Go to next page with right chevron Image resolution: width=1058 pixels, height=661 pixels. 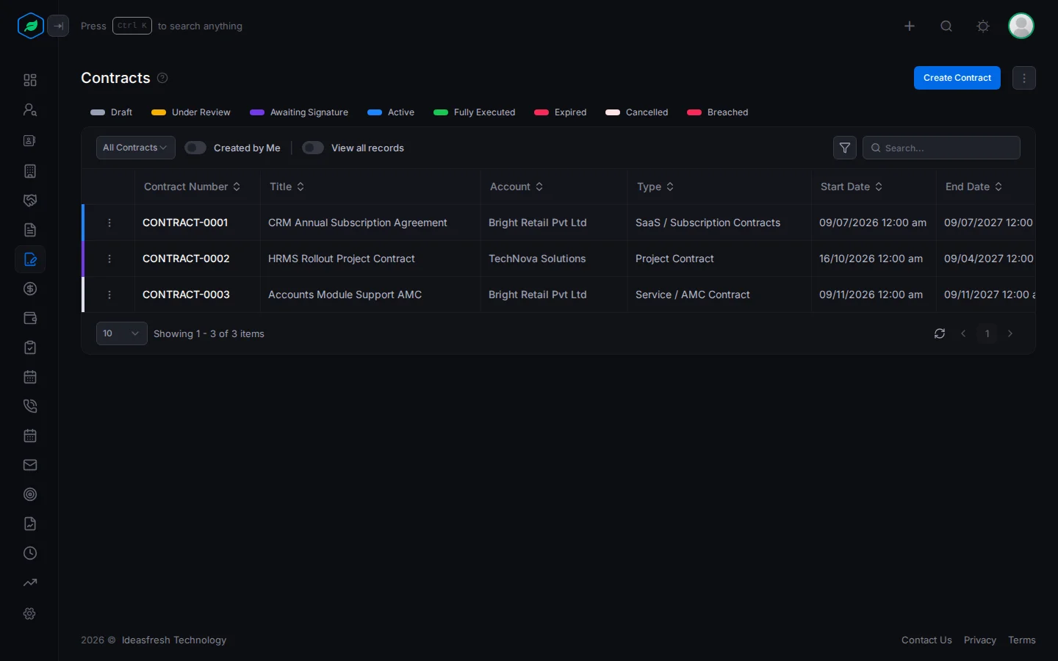tap(1010, 333)
